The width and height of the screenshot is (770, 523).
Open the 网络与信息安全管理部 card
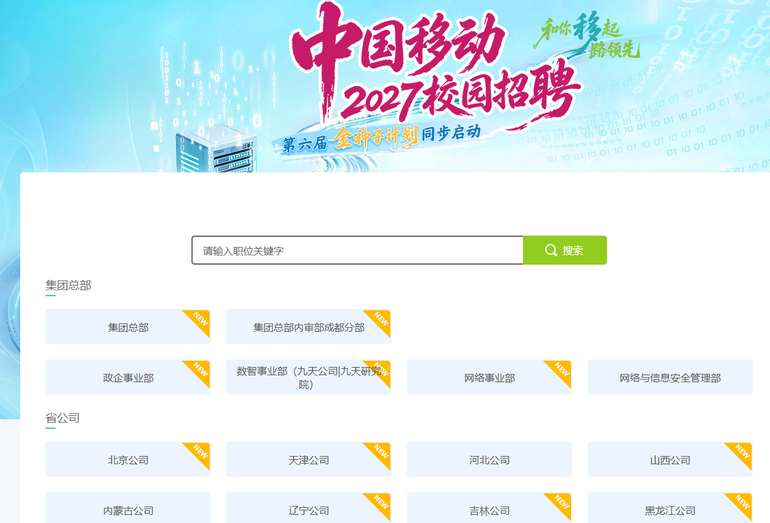click(x=670, y=377)
